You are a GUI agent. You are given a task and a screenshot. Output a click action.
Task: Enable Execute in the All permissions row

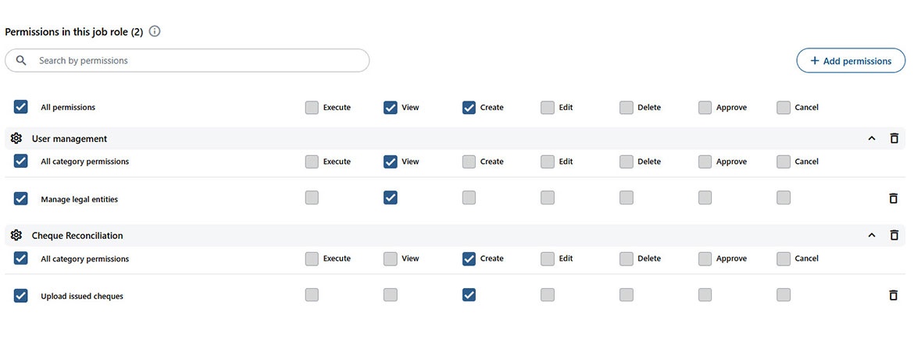(x=312, y=108)
